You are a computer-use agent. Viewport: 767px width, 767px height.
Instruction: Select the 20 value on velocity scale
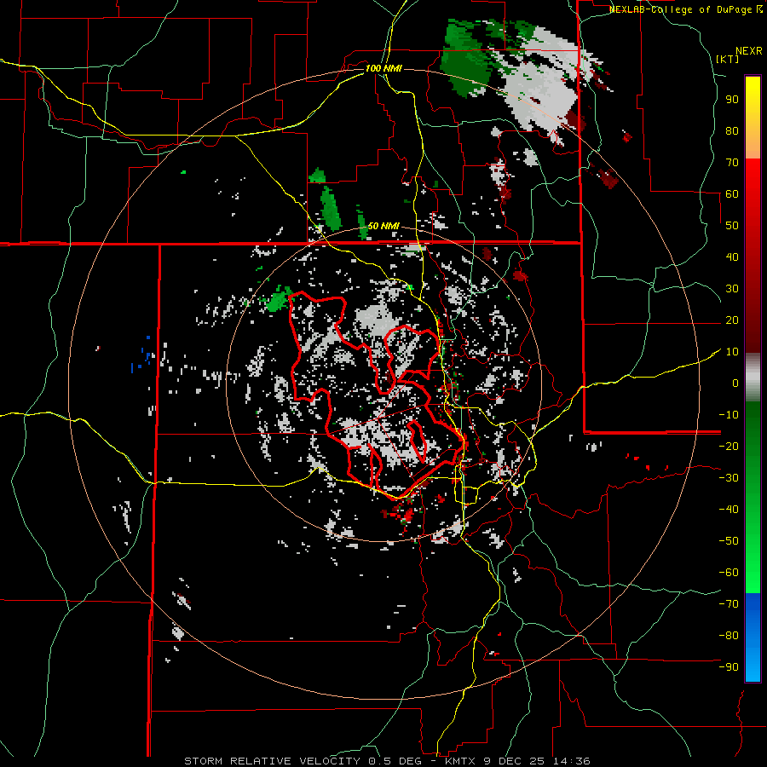(732, 320)
